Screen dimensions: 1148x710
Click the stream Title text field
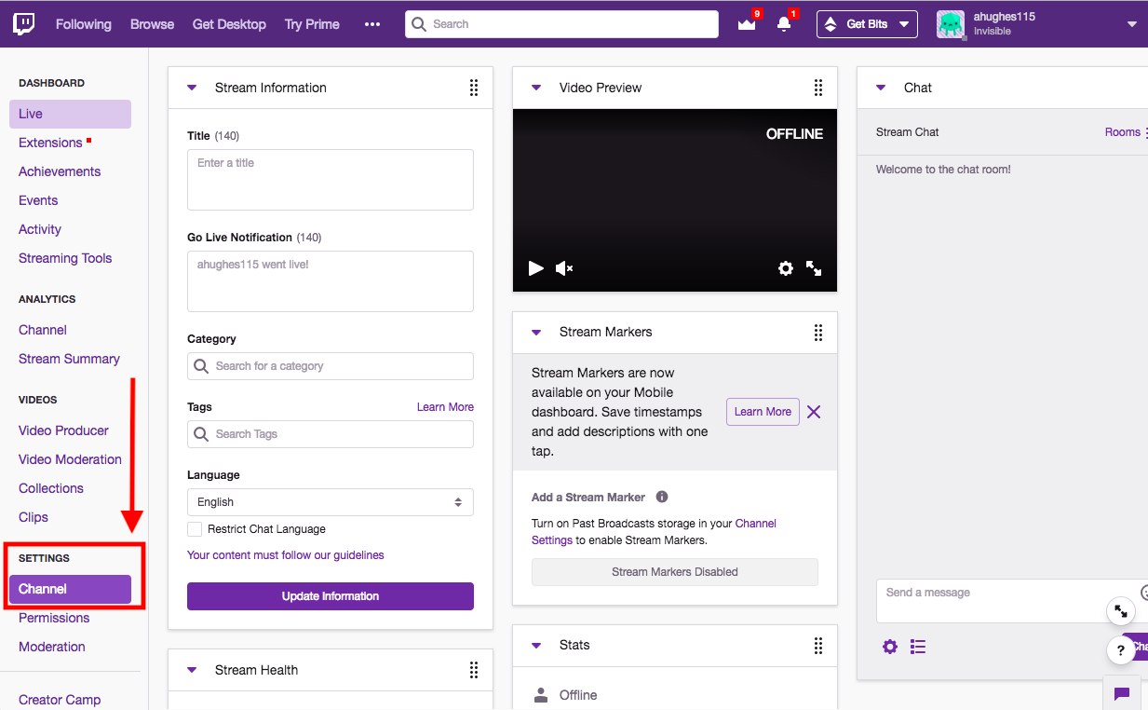[x=331, y=180]
